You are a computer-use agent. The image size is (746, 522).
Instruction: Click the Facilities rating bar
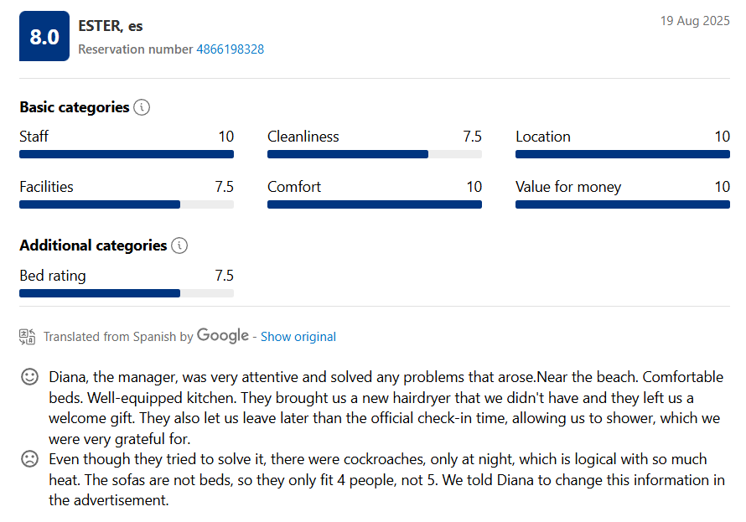pos(126,204)
